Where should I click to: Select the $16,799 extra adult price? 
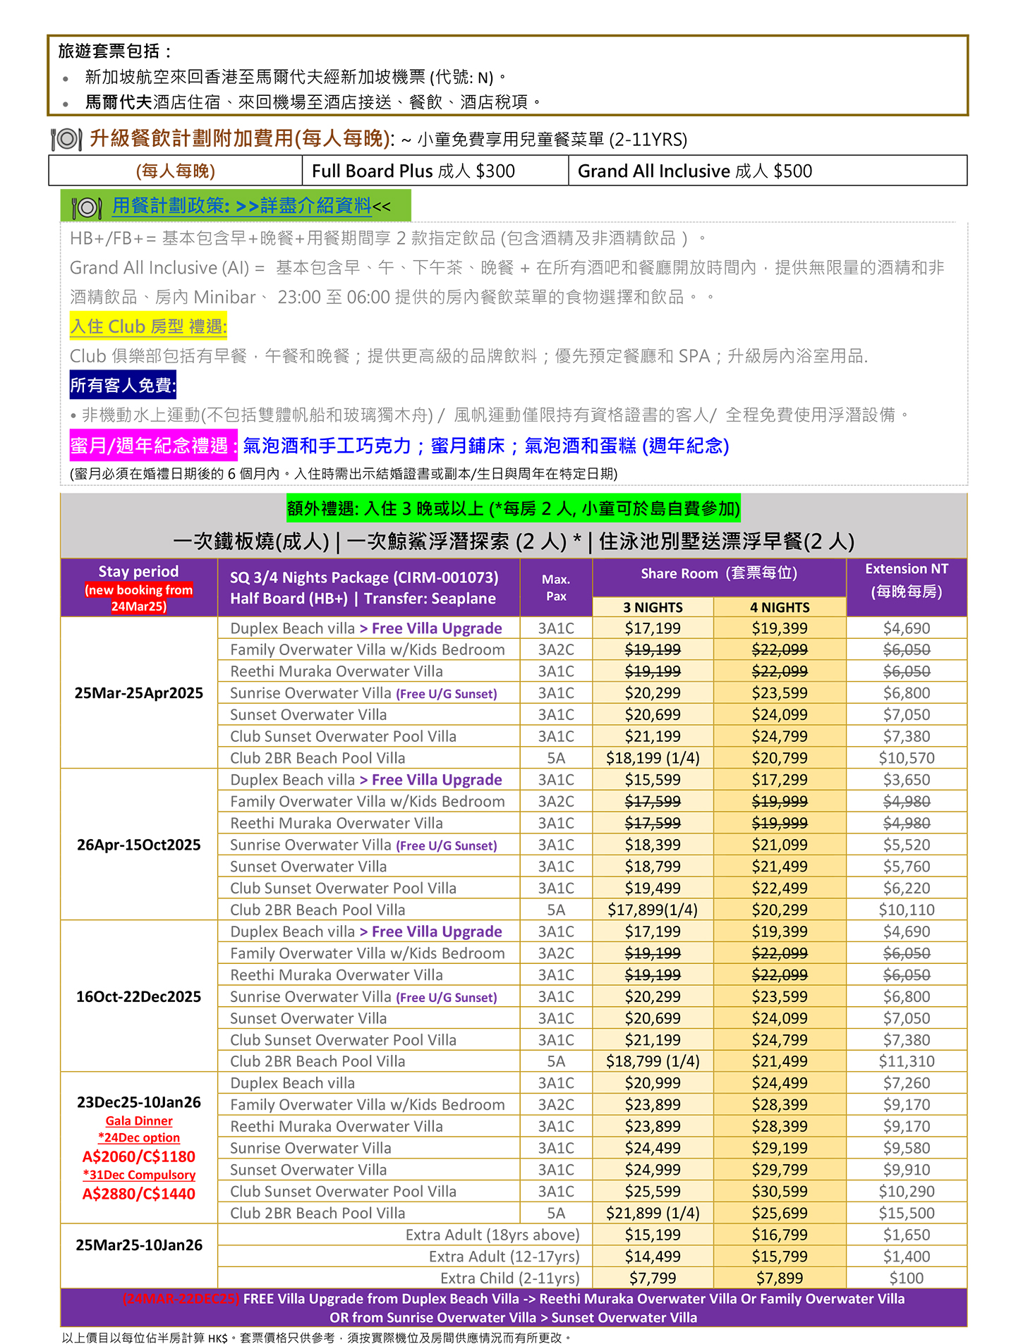780,1235
